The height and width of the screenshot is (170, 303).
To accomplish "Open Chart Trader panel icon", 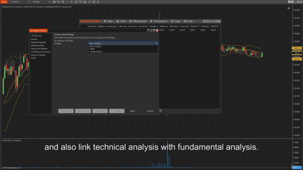I will [x=80, y=2].
